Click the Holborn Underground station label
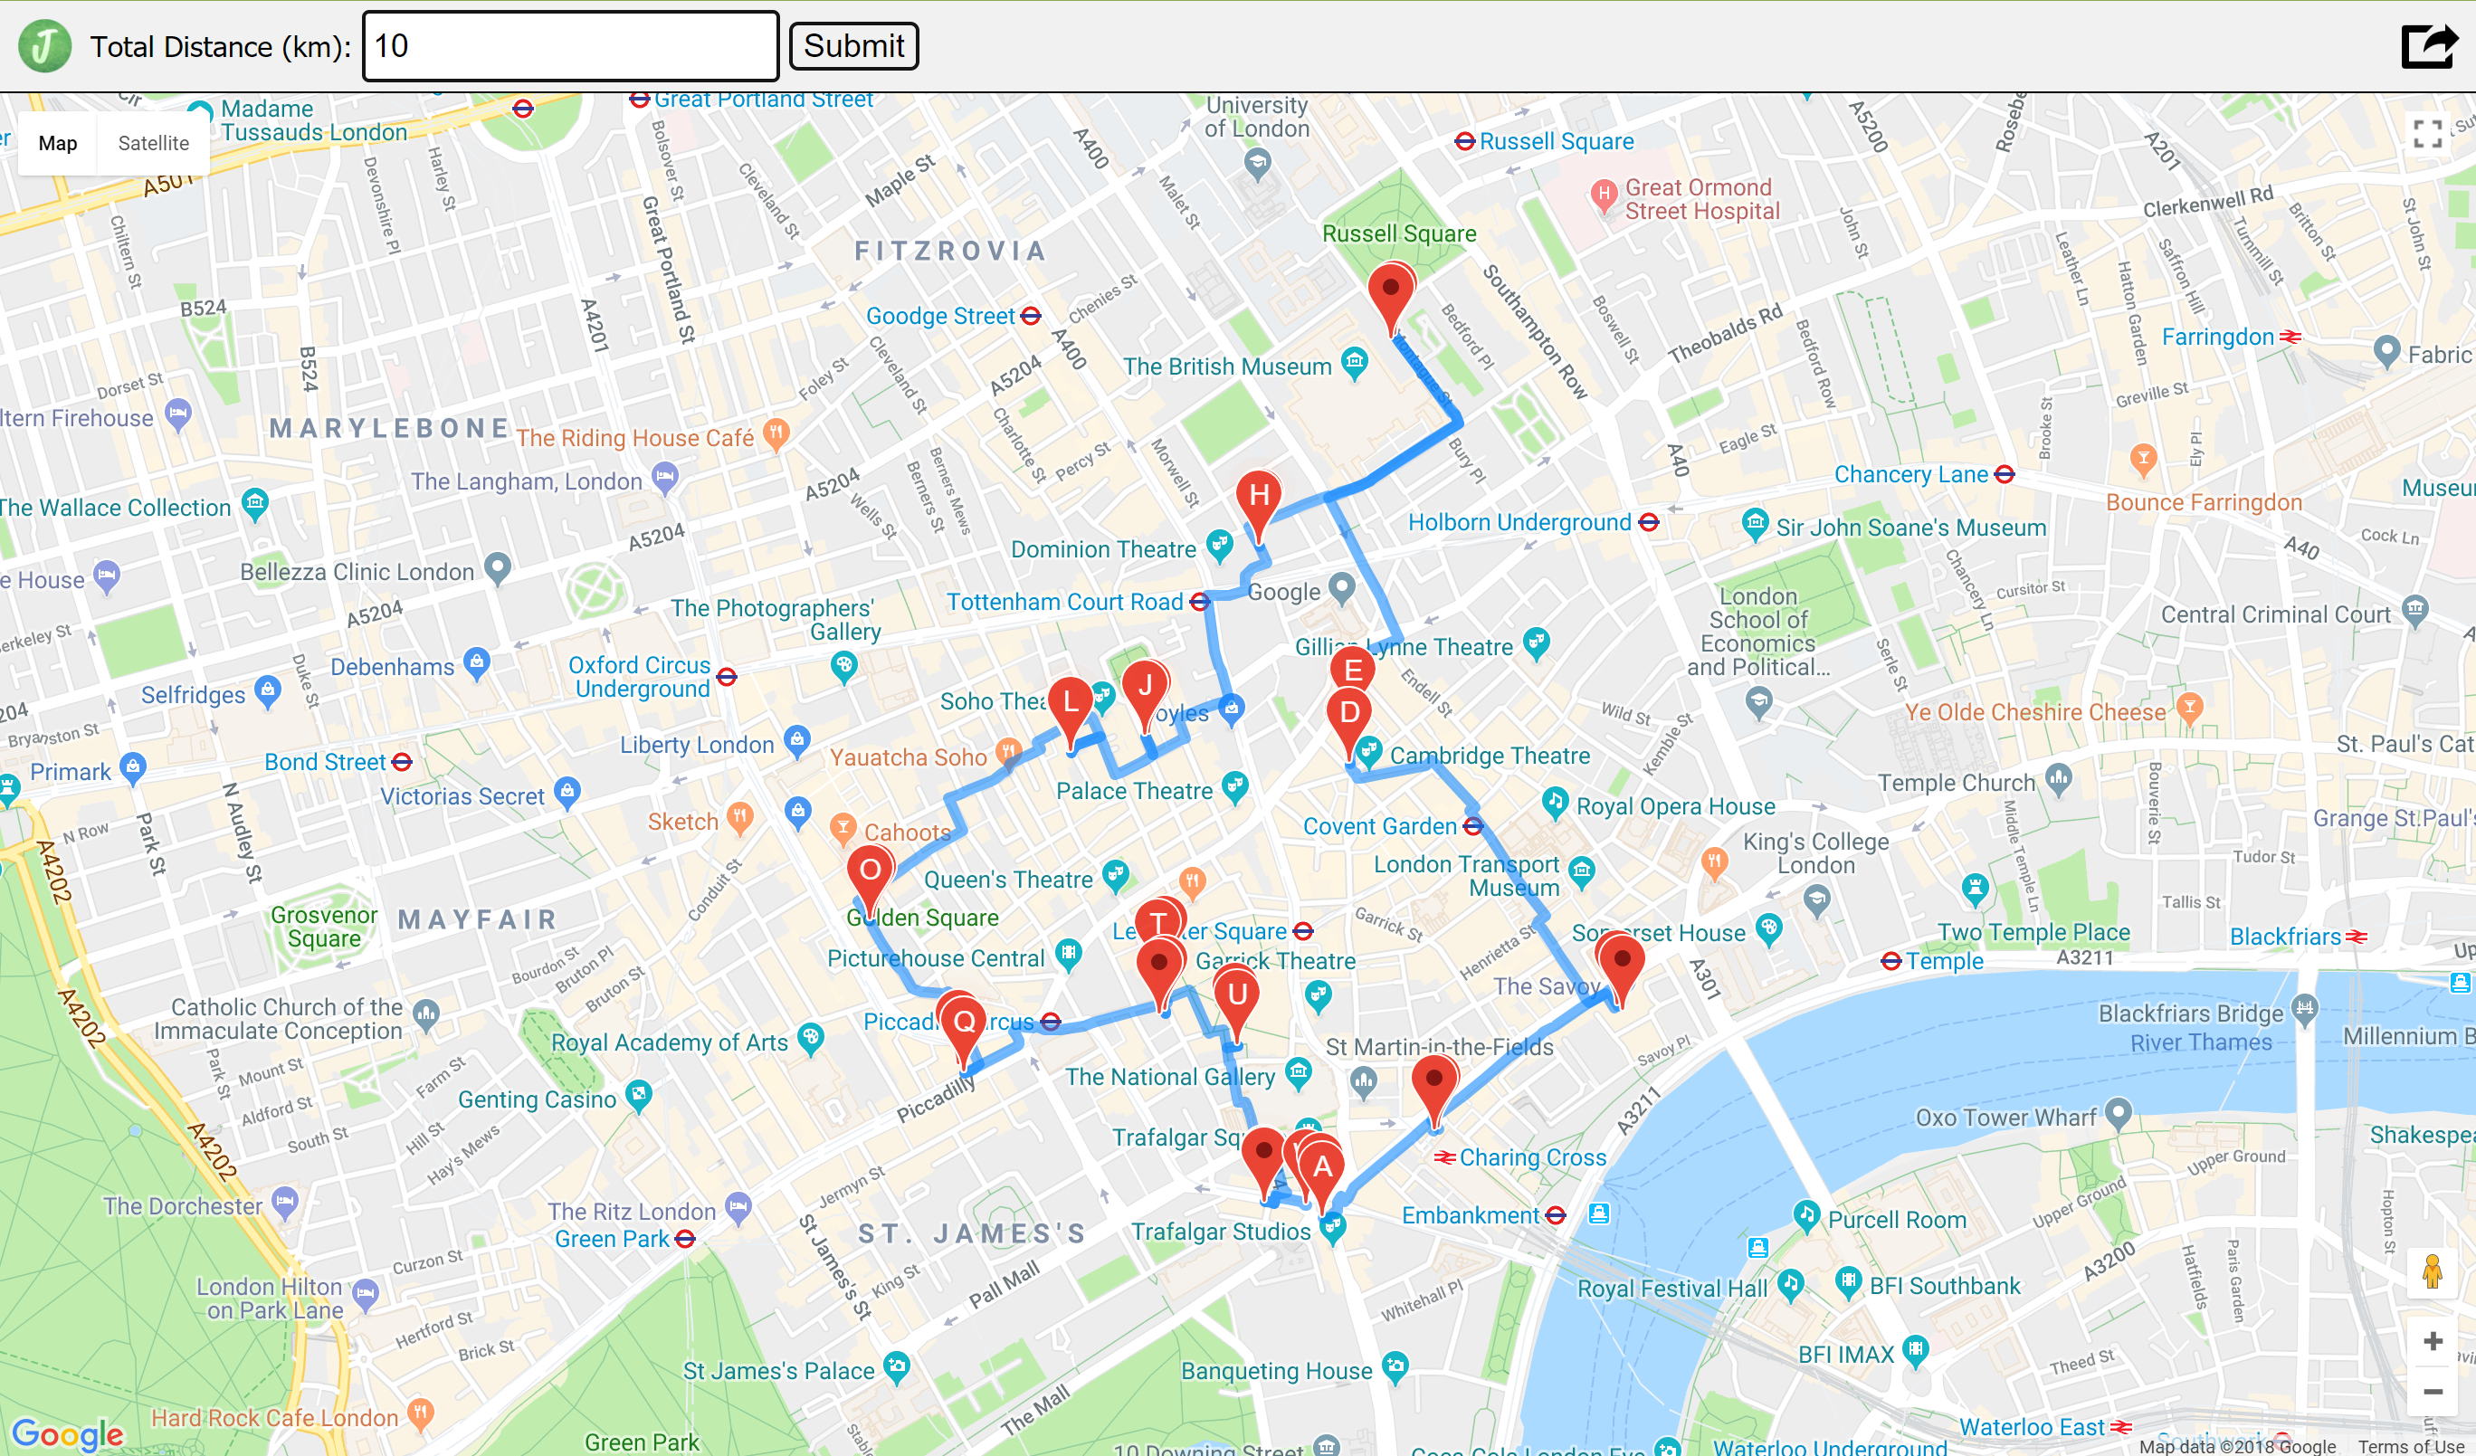Screen dimensions: 2476x1456 click(1519, 523)
